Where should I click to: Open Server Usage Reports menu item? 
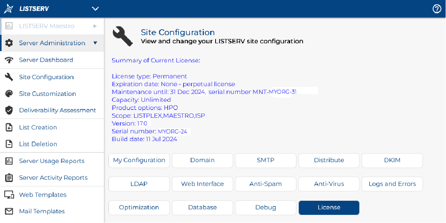point(52,161)
